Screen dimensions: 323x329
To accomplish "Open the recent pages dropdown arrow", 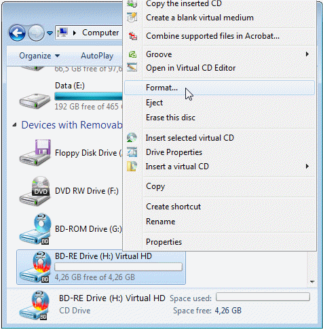I will point(50,33).
